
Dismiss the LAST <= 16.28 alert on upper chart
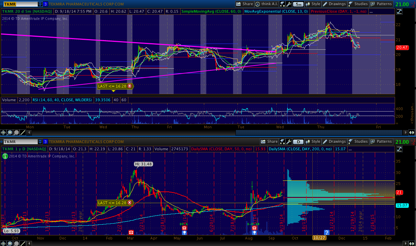[x=130, y=86]
